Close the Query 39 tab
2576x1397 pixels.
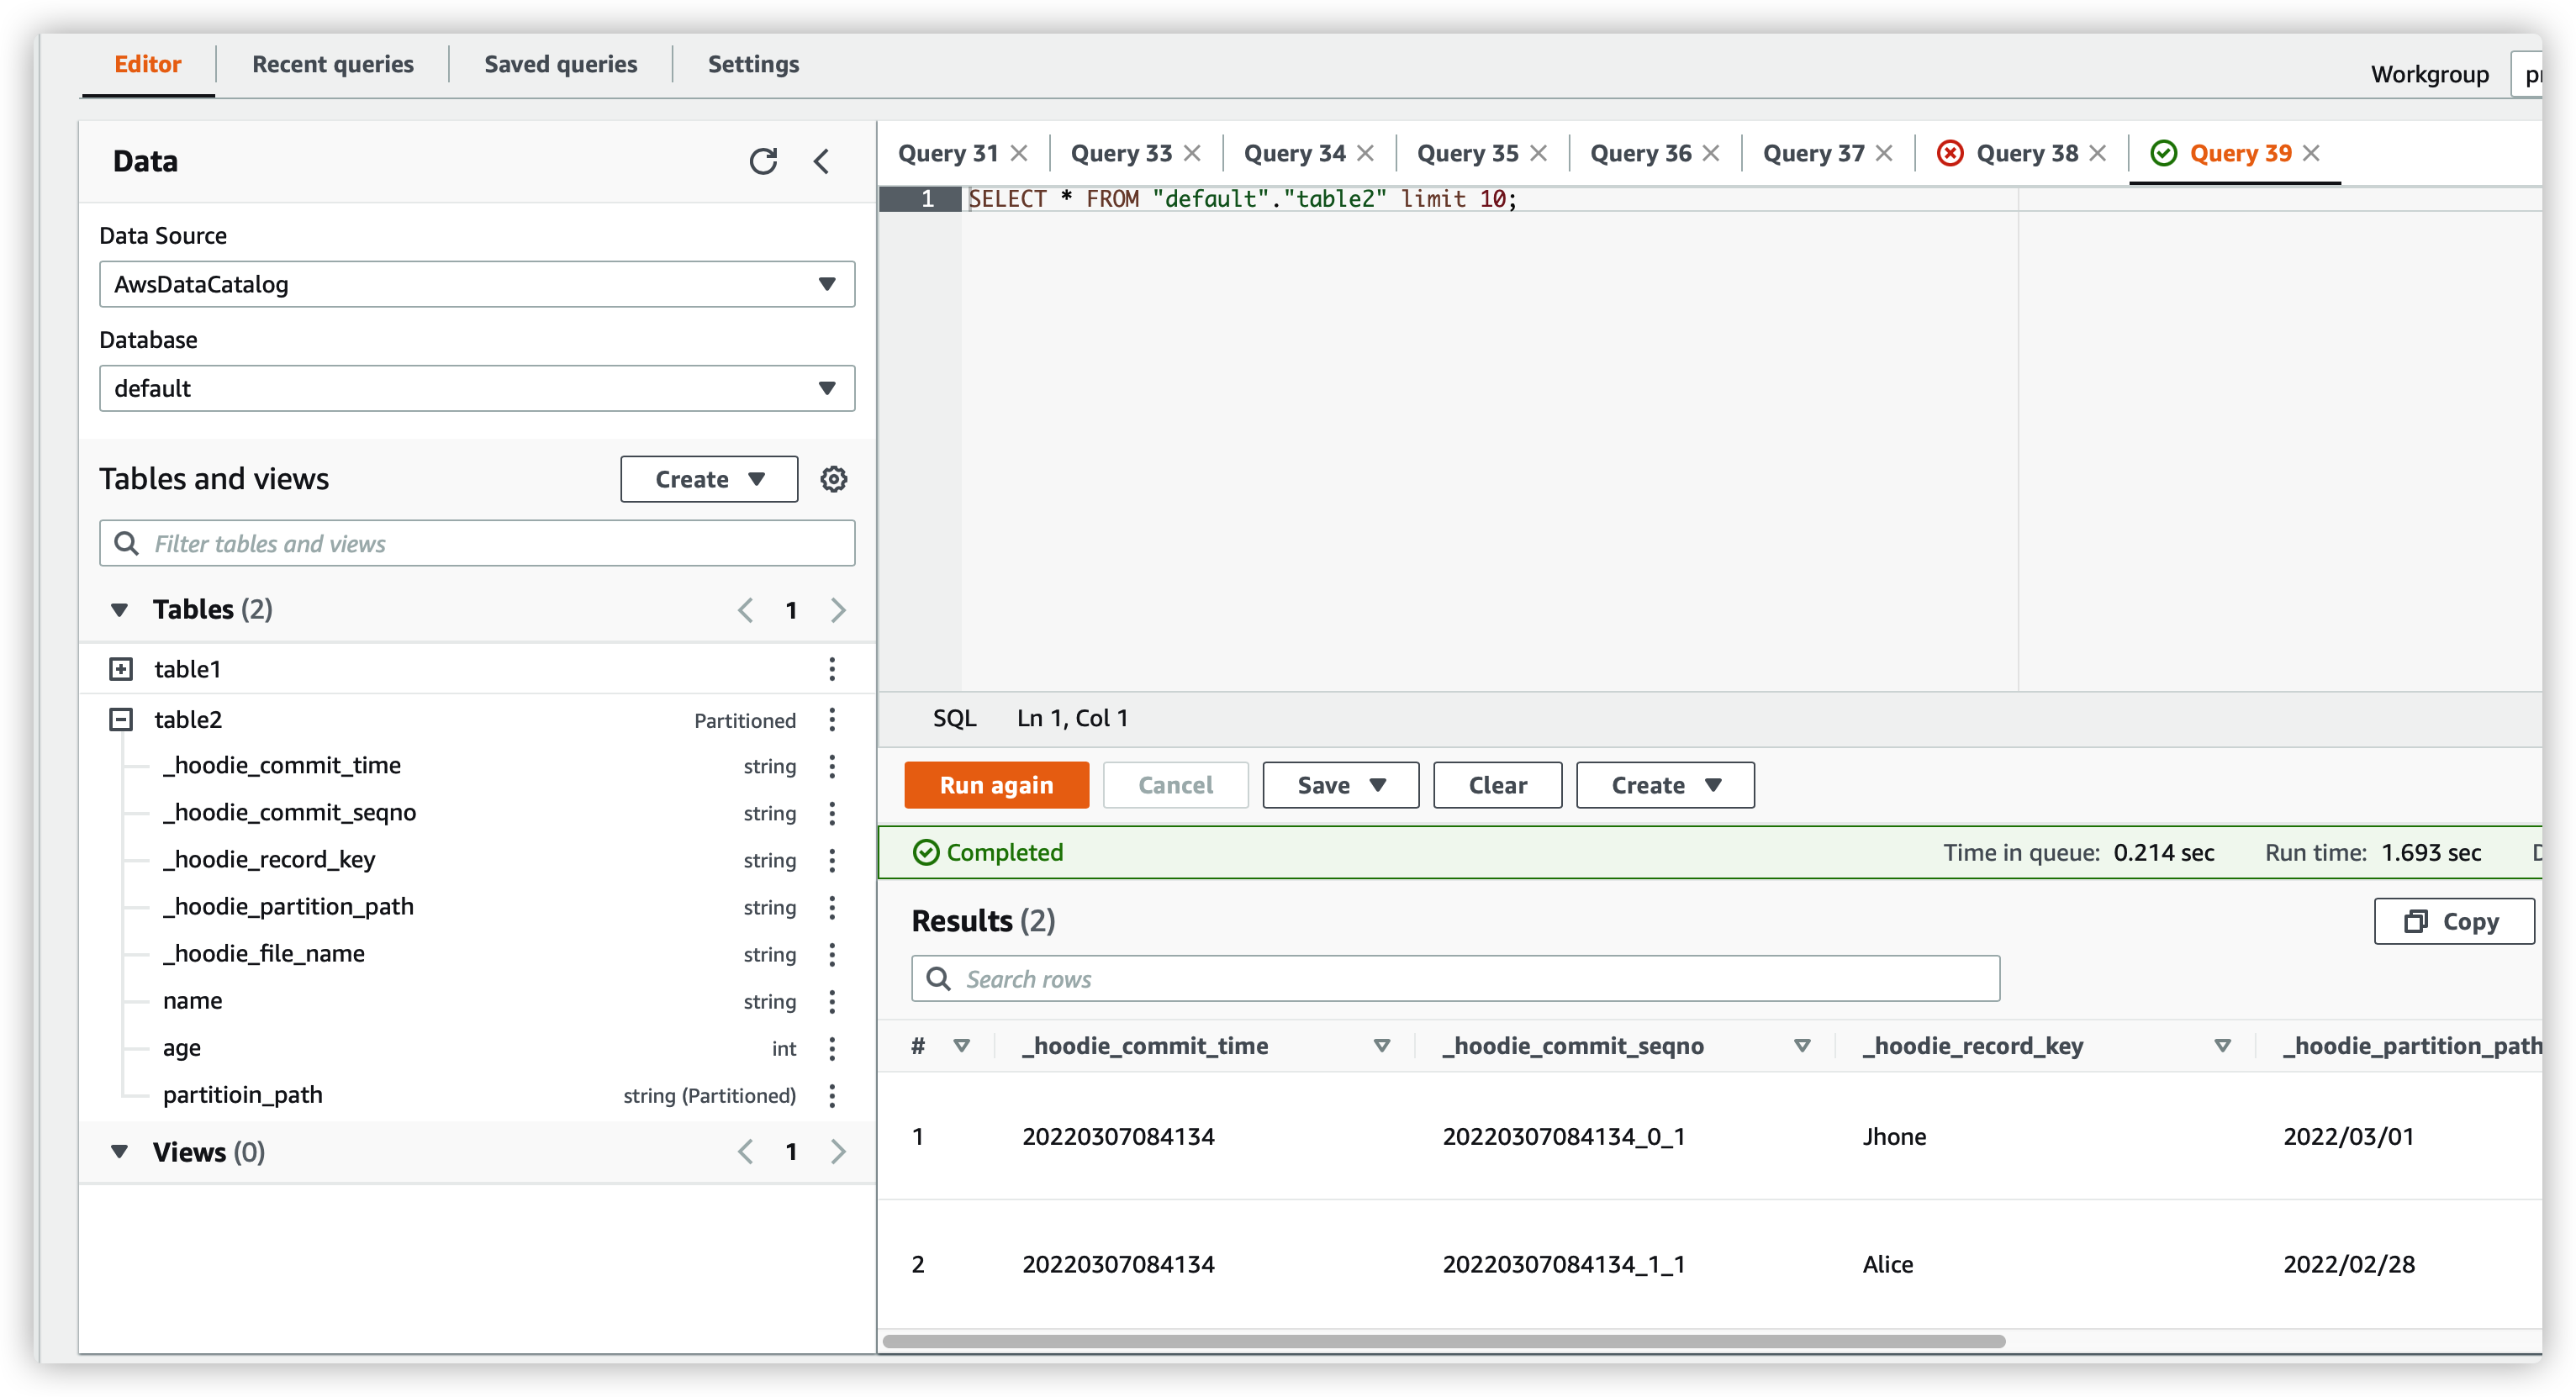coord(2311,153)
